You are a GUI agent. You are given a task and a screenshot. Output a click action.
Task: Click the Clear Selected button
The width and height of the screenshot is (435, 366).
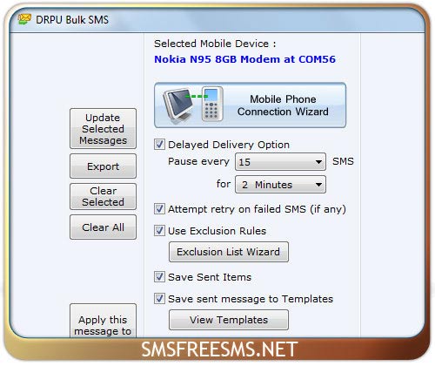[103, 196]
